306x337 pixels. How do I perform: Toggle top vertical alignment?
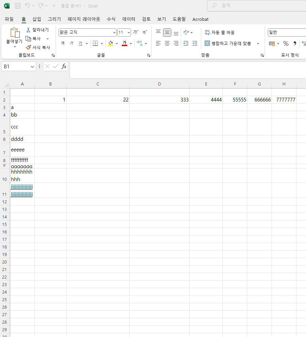[x=158, y=32]
